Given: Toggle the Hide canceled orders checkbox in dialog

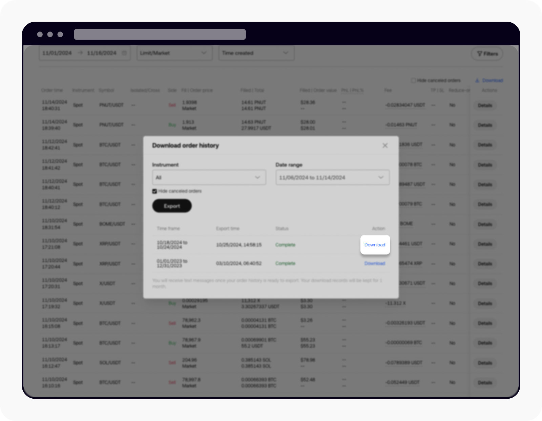Looking at the screenshot, I should point(155,191).
